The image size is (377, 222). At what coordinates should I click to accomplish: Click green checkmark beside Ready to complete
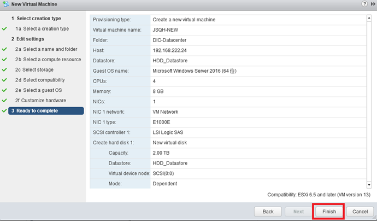4,111
